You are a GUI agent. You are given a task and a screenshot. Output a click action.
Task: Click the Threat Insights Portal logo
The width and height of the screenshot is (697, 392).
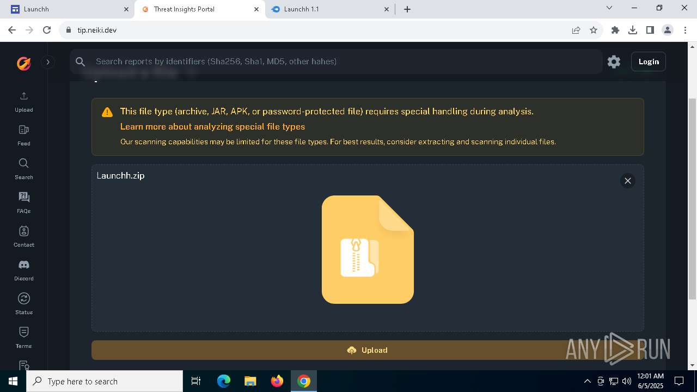[x=23, y=63]
